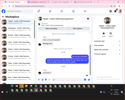Open Taylor conversation in list

click(x=17, y=64)
